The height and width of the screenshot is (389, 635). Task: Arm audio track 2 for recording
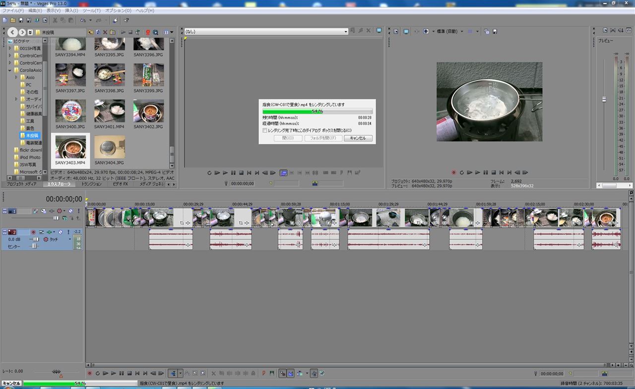pos(33,232)
